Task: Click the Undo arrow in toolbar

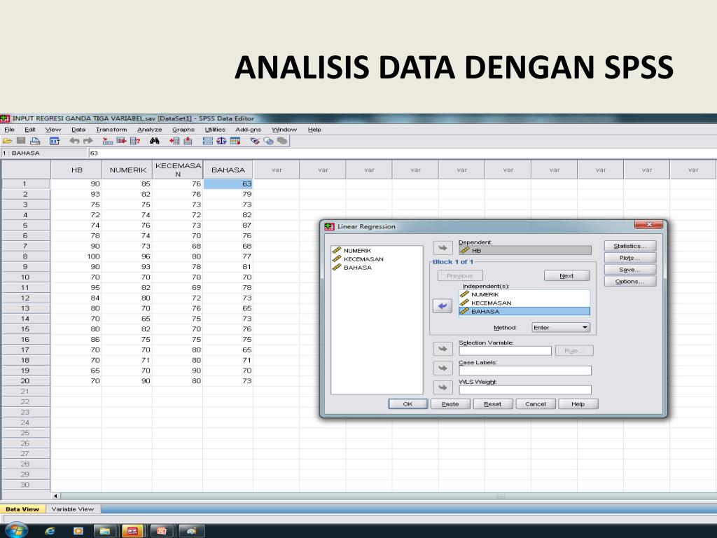Action: click(74, 141)
